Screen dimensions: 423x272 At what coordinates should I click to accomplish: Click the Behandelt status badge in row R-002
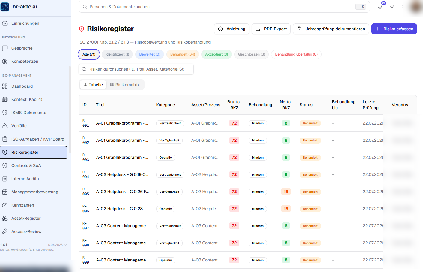[310, 141]
